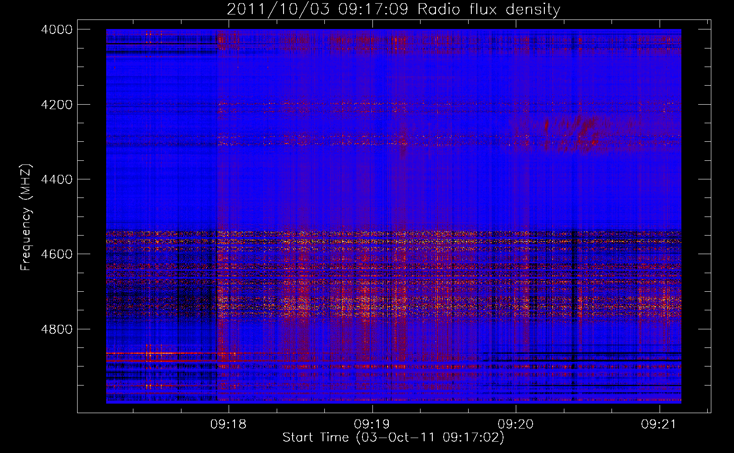Screen dimensions: 734x453
Task: Click the '4800' frequency axis label
Action: tap(57, 329)
